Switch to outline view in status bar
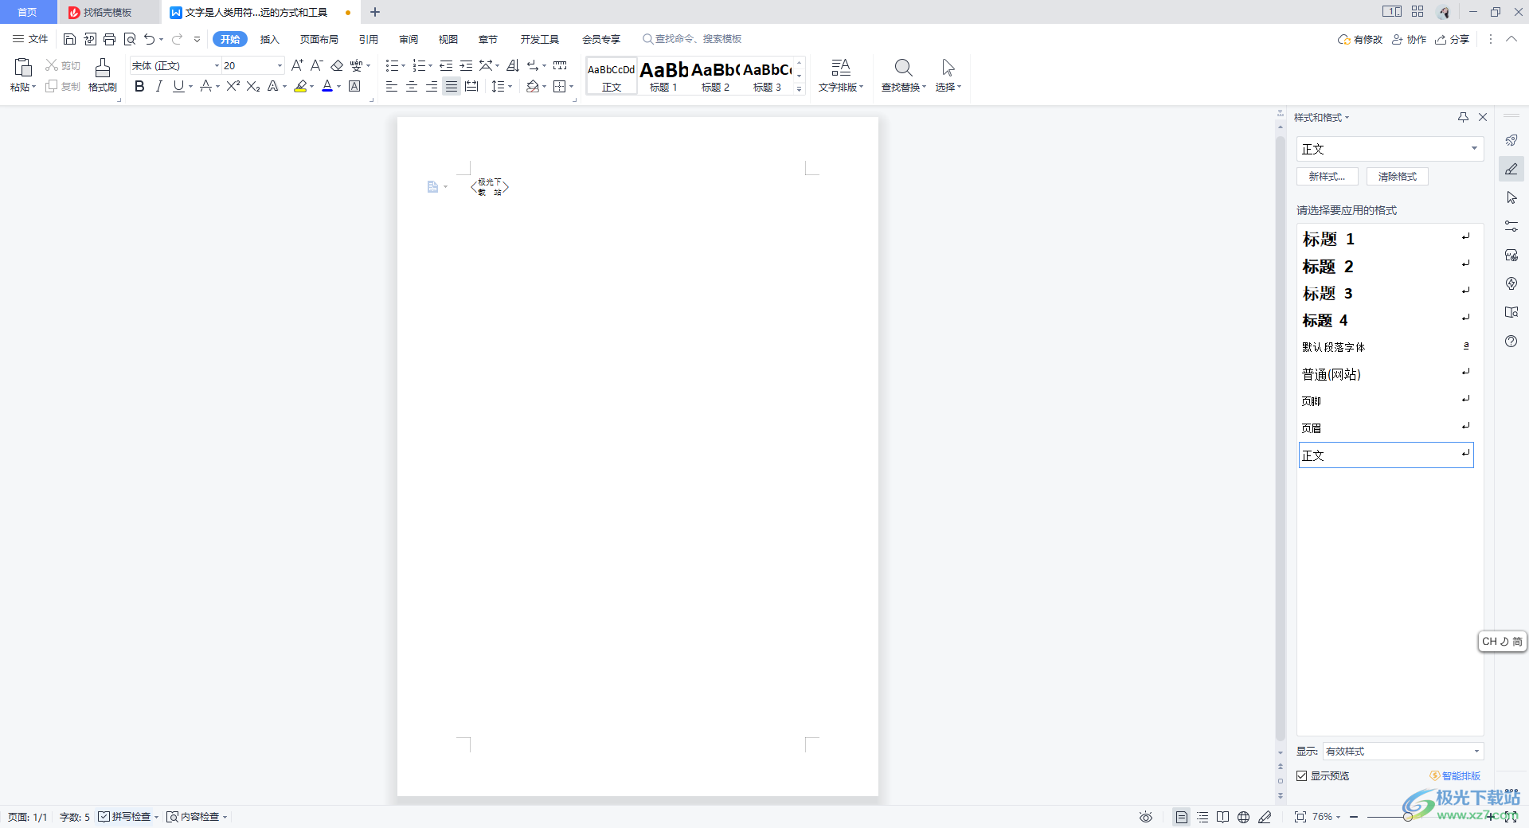The height and width of the screenshot is (828, 1529). click(1202, 817)
